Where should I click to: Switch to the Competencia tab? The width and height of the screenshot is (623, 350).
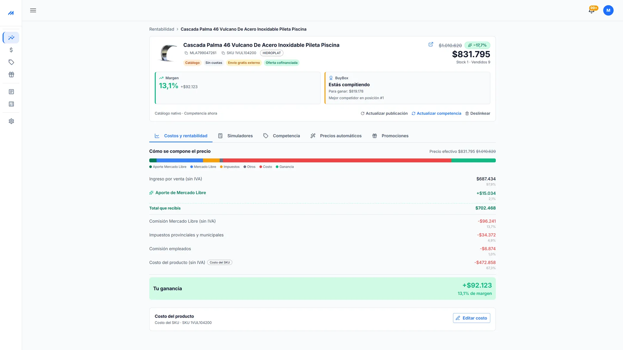[281, 136]
